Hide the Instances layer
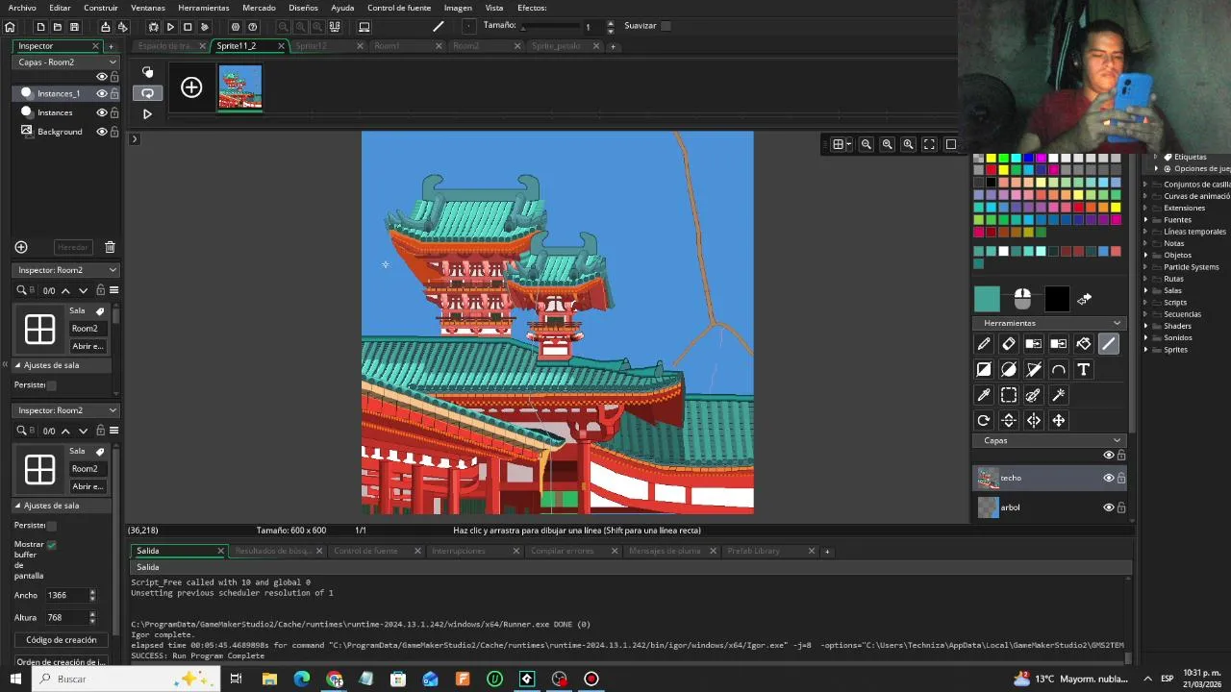The height and width of the screenshot is (692, 1231). [x=102, y=112]
